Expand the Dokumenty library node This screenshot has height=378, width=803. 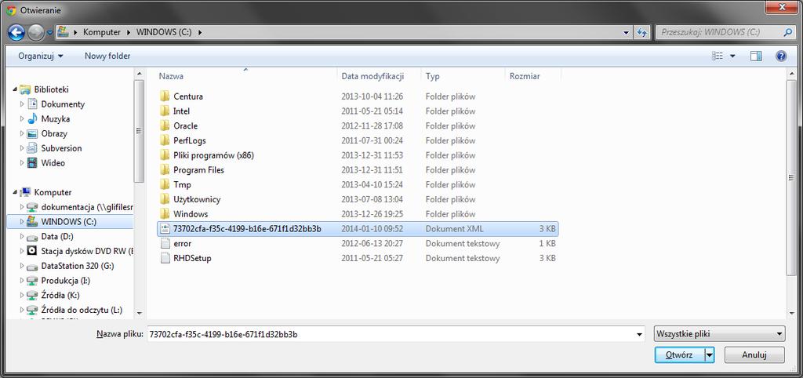point(22,104)
